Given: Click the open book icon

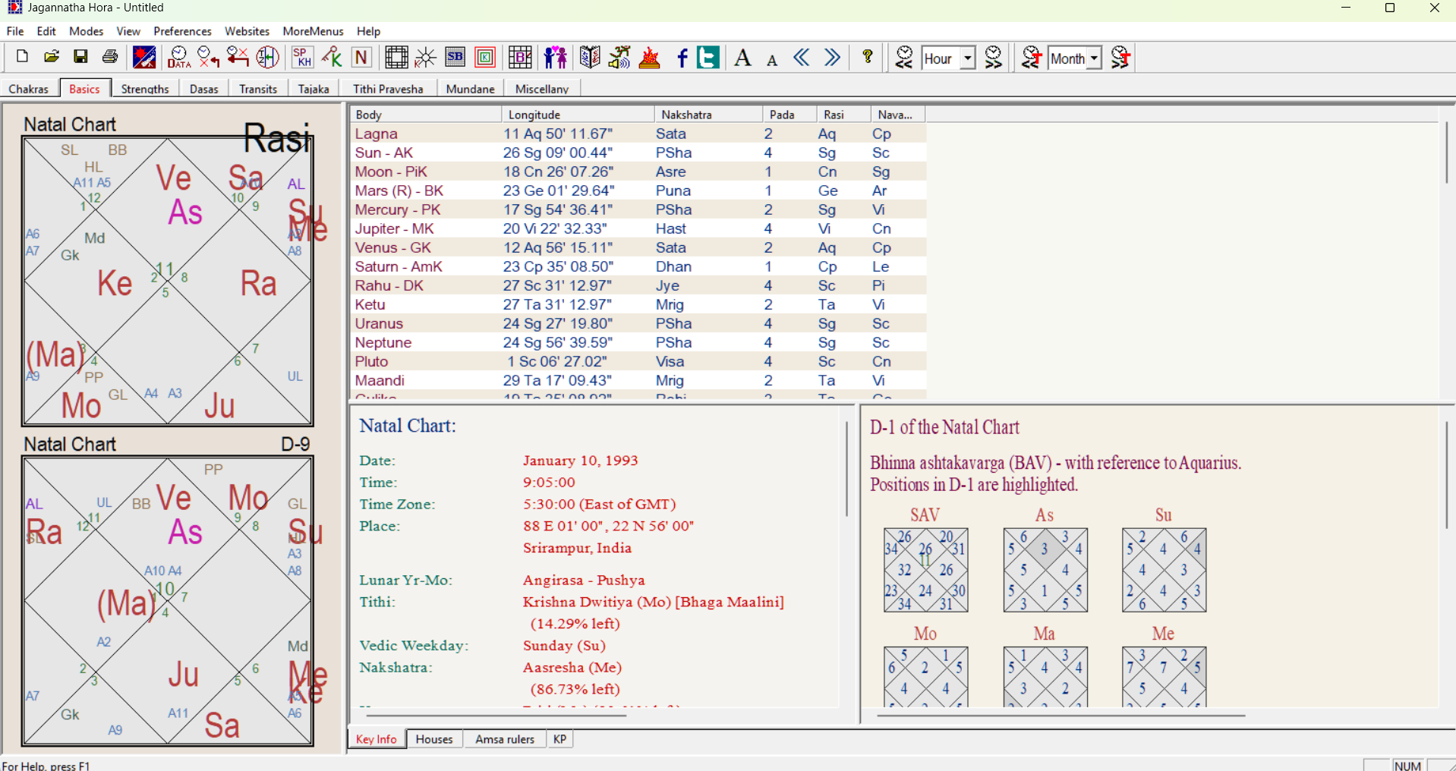Looking at the screenshot, I should pos(590,57).
